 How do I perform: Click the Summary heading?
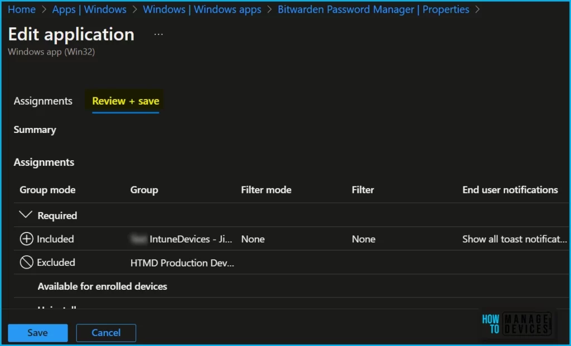pyautogui.click(x=35, y=130)
